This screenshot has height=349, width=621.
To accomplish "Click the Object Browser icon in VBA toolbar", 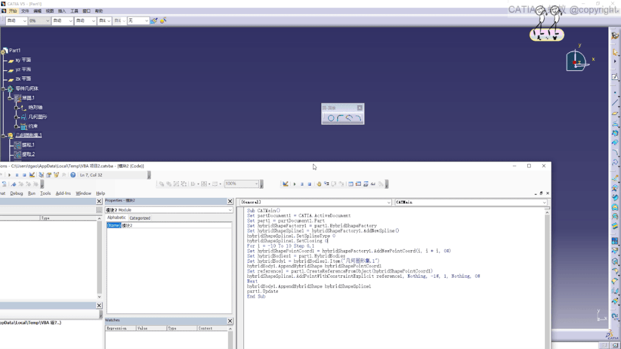I will pos(56,175).
